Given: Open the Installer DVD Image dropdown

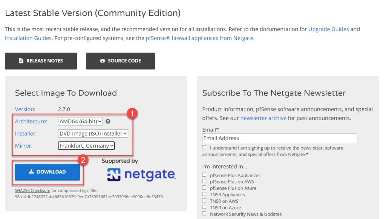Looking at the screenshot, I should click(93, 133).
